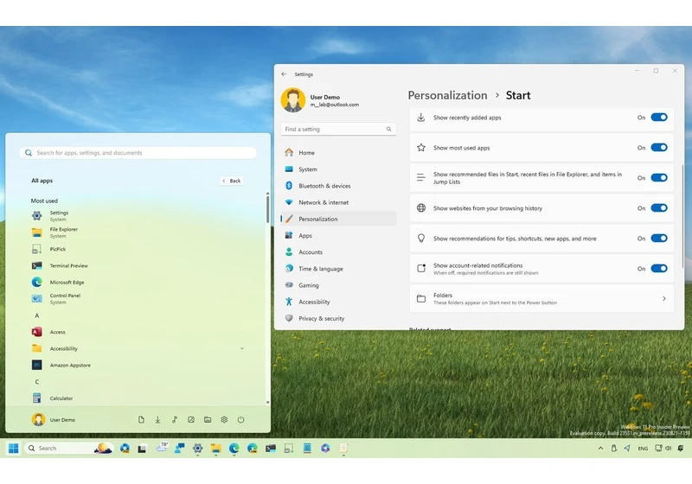Open Copilot icon on the taskbar
The height and width of the screenshot is (484, 692).
(x=325, y=449)
